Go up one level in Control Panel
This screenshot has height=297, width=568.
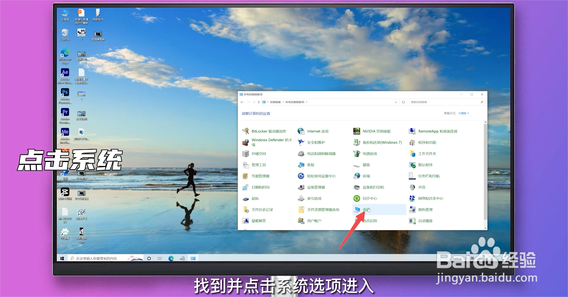pos(259,102)
